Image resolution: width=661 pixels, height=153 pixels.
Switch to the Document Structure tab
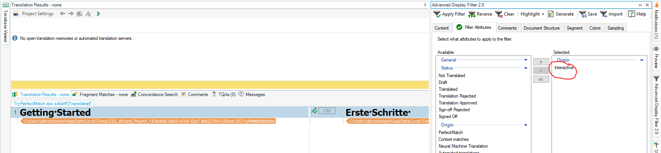tap(541, 28)
